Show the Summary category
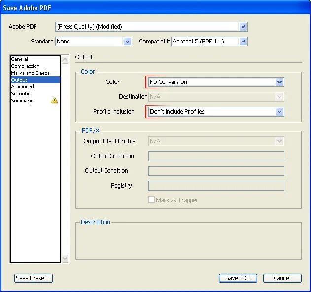This screenshot has width=311, height=292. click(35, 101)
